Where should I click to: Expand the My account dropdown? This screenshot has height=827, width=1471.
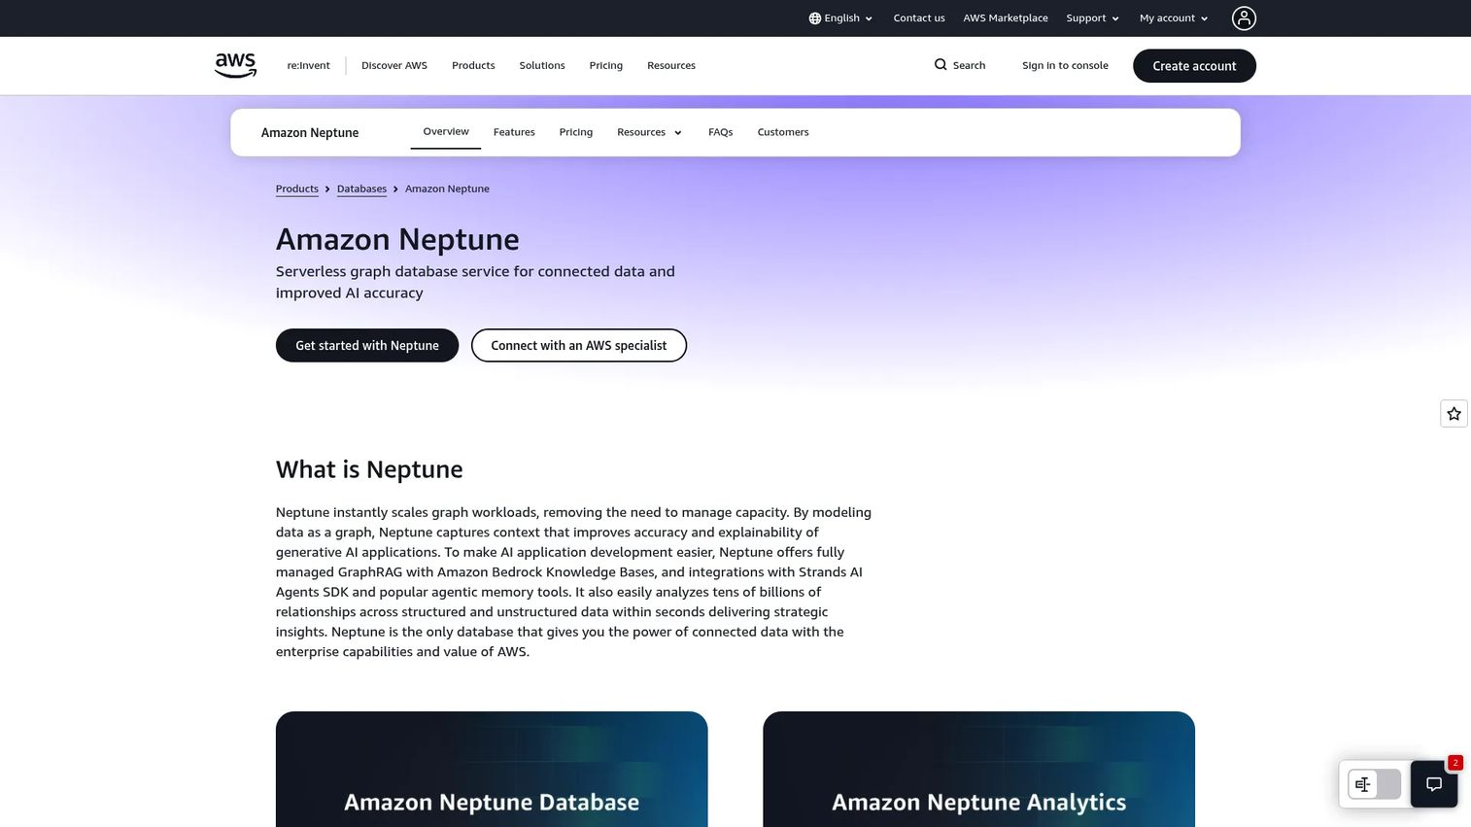[1174, 18]
